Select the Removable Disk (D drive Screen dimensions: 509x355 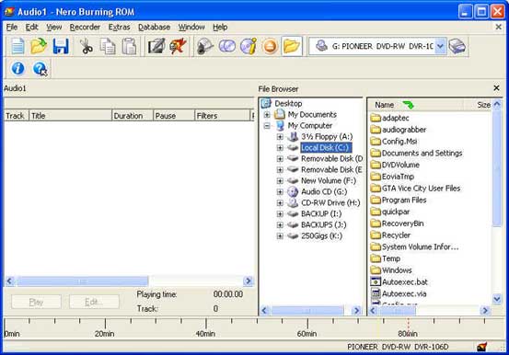331,159
